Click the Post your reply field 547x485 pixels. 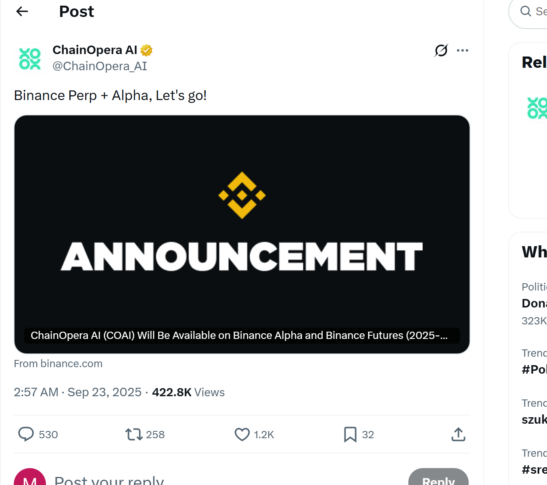109,480
